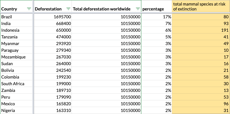Click the Sudan country cell
The height and width of the screenshot is (114, 230).
pyautogui.click(x=16, y=63)
